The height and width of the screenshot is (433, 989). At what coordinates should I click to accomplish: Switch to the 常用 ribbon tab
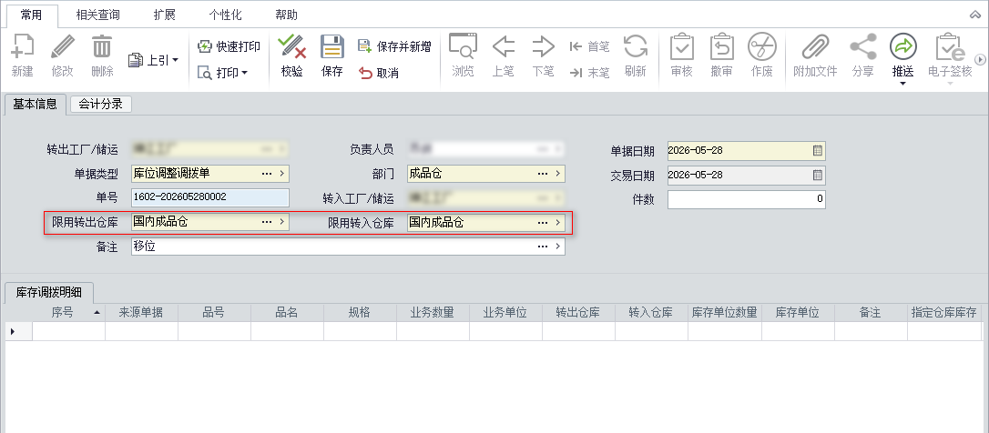[x=31, y=15]
